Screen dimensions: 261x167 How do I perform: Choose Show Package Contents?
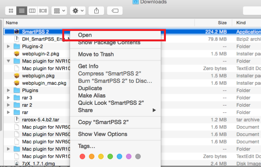click(x=115, y=43)
